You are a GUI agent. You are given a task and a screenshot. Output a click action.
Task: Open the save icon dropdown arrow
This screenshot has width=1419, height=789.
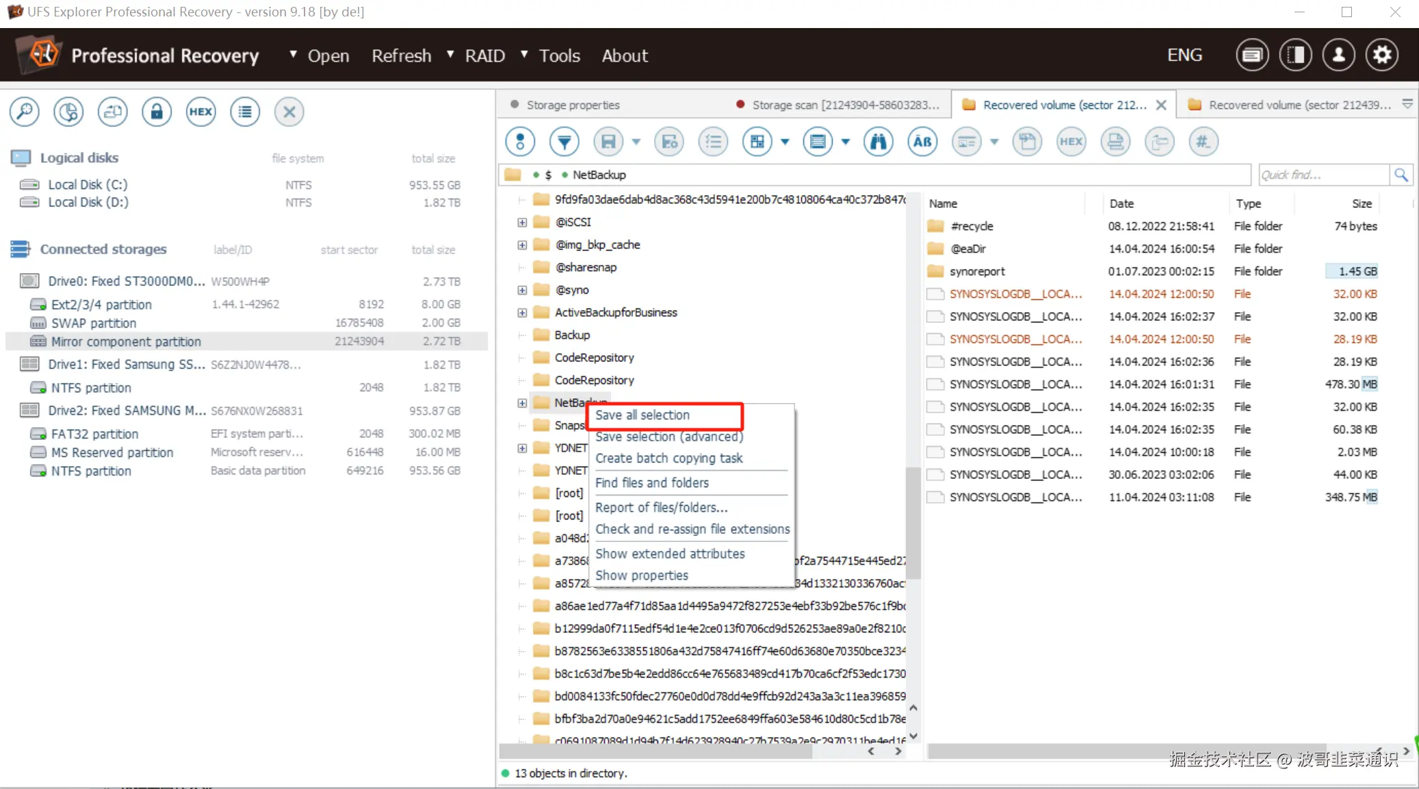tap(636, 142)
